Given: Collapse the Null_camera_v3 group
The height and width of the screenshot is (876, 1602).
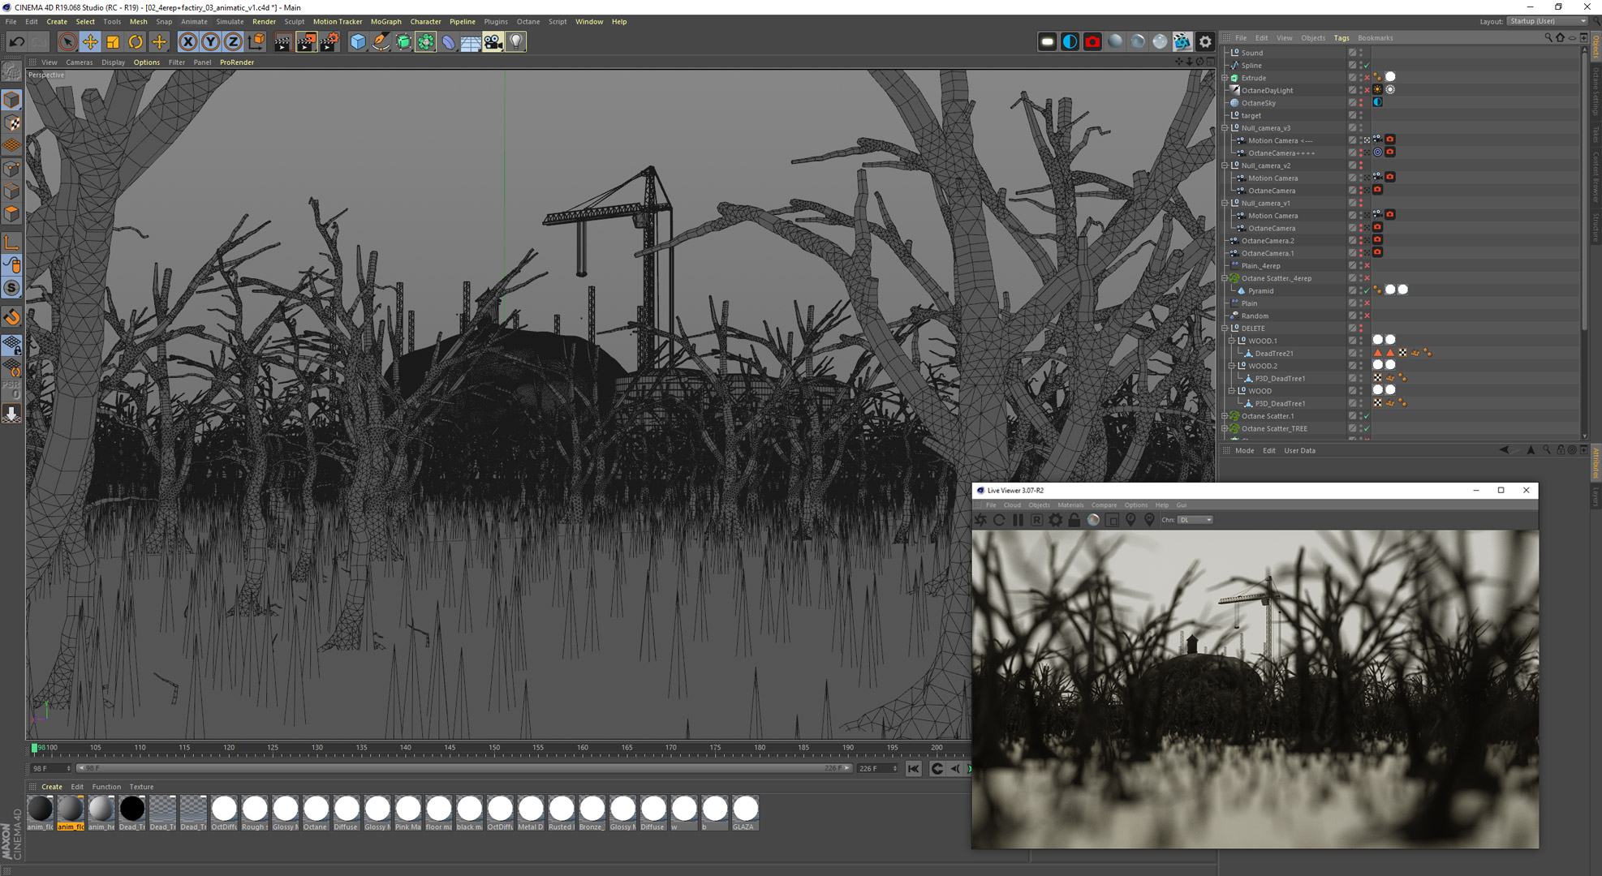Looking at the screenshot, I should coord(1225,128).
